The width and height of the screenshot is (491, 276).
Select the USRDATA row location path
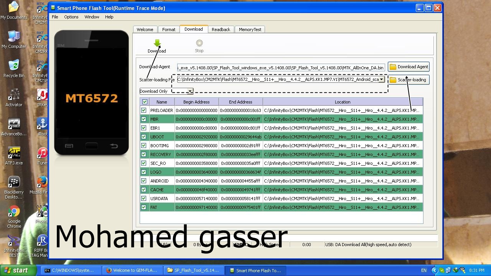click(343, 199)
